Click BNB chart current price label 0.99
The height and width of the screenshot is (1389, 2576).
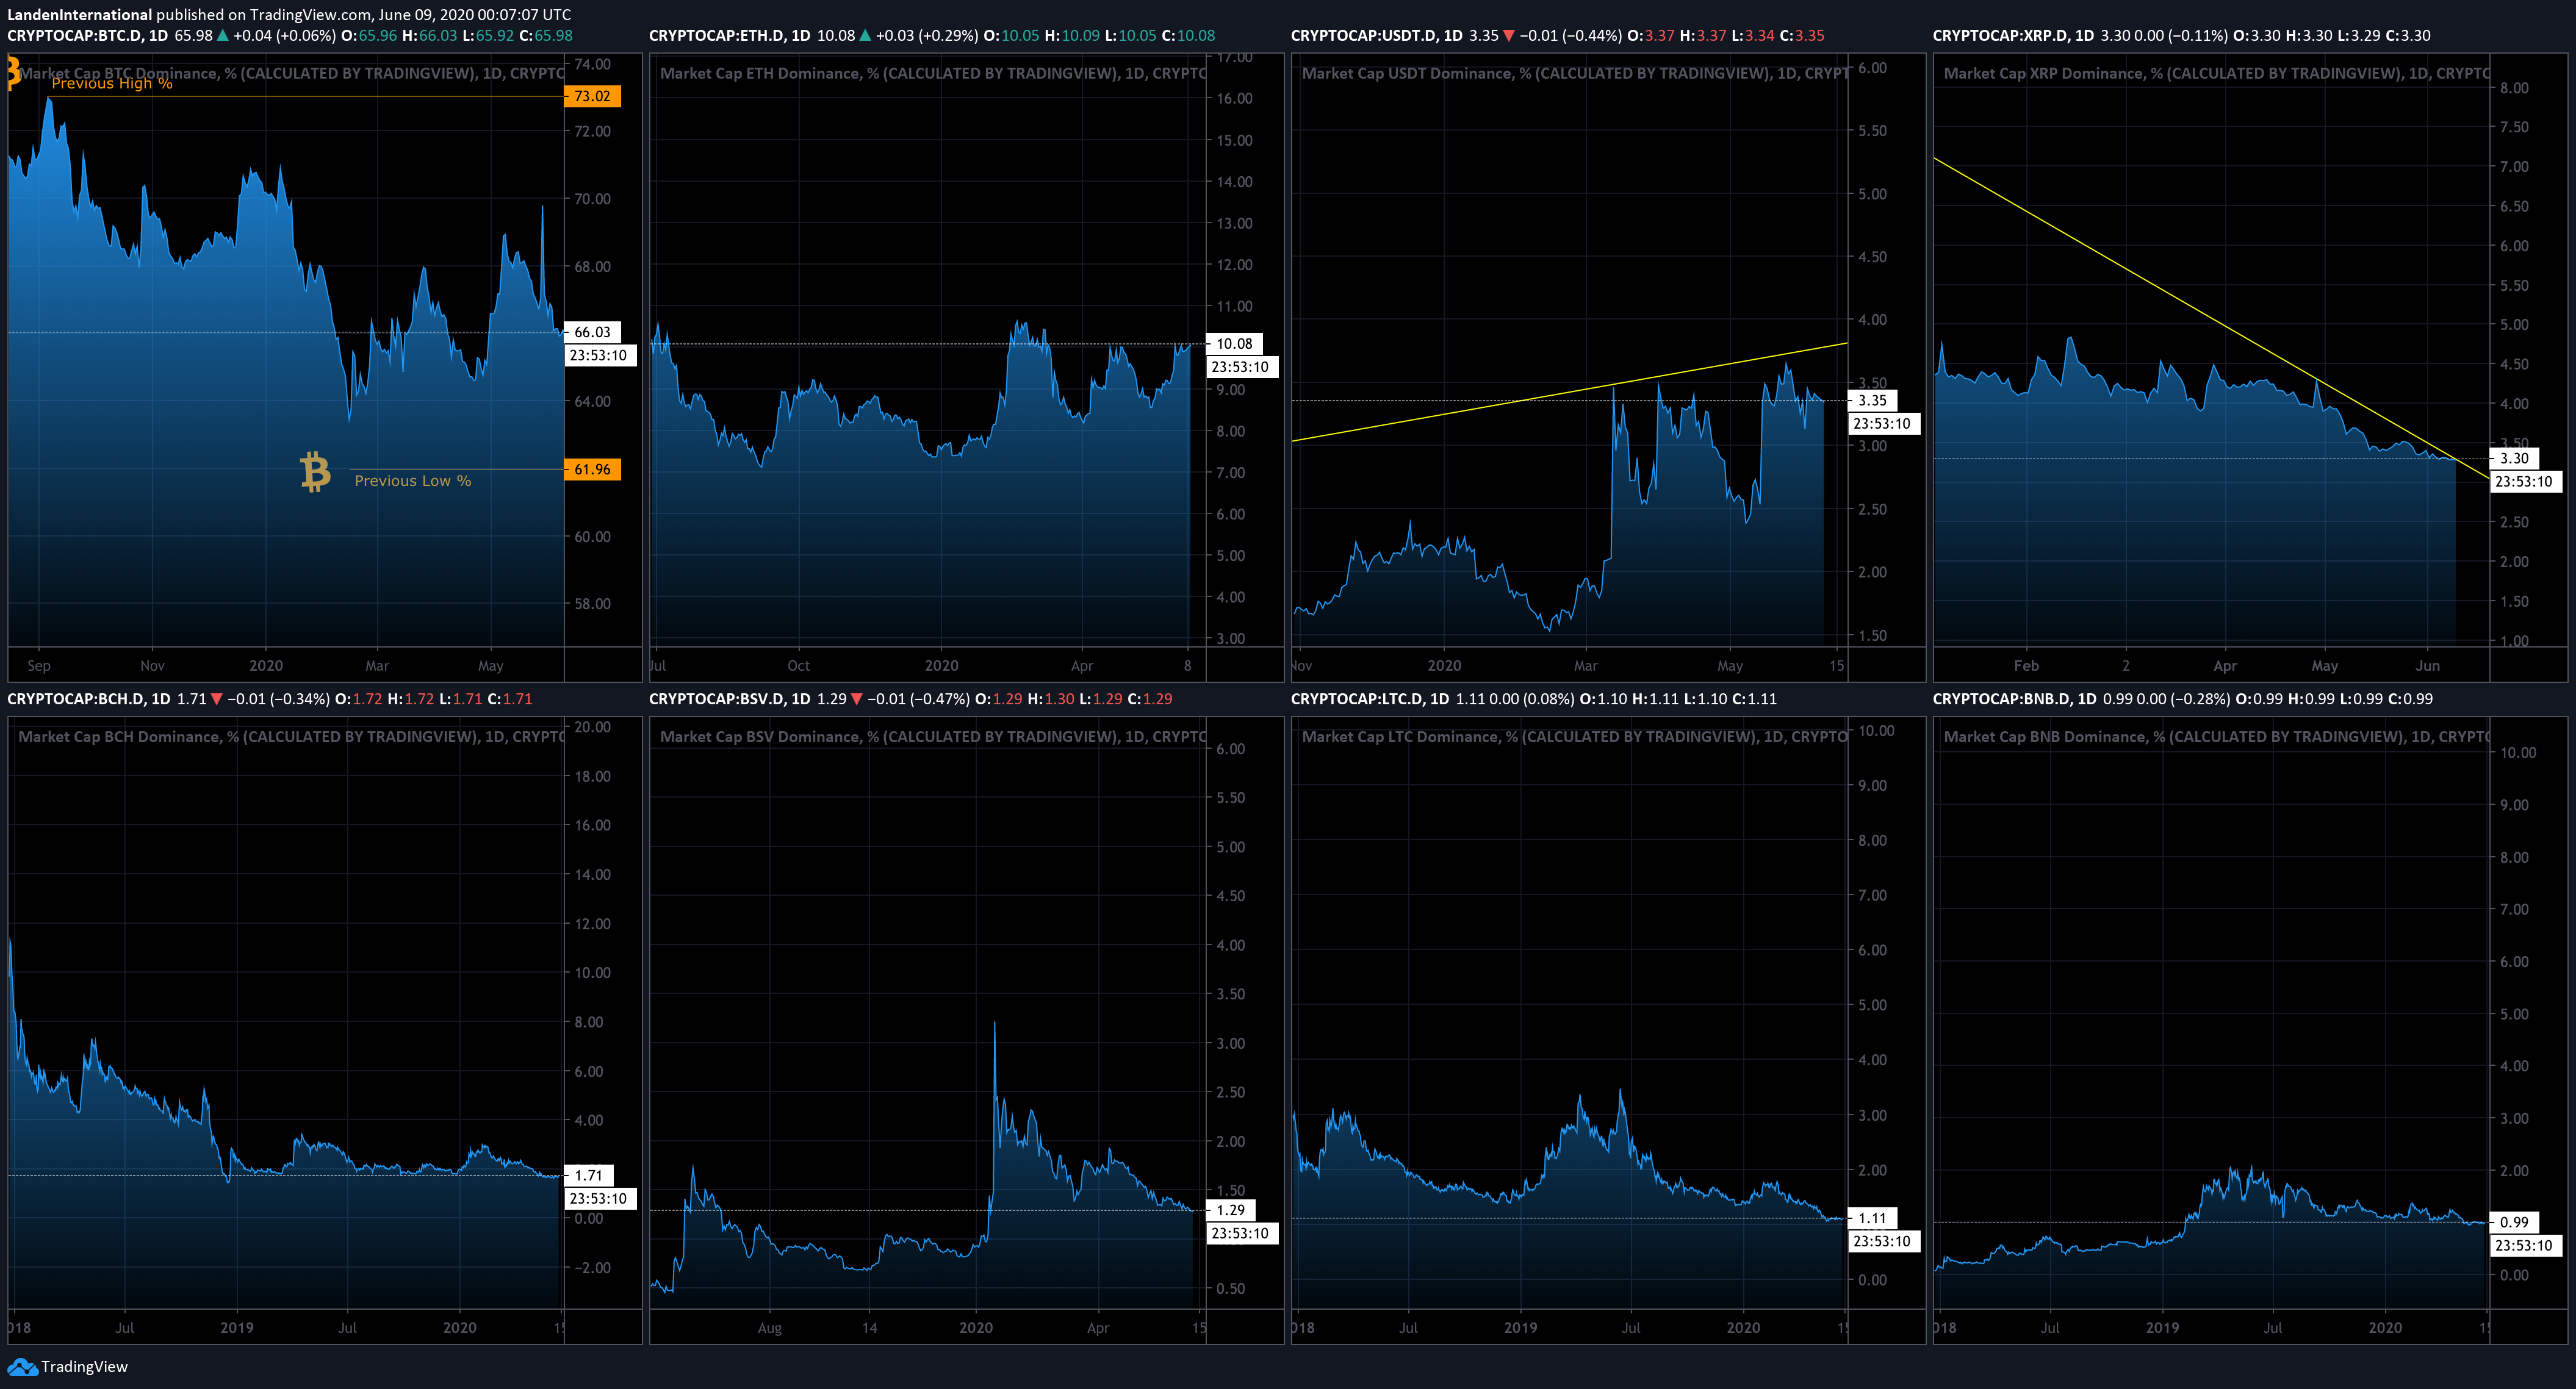[x=2514, y=1221]
